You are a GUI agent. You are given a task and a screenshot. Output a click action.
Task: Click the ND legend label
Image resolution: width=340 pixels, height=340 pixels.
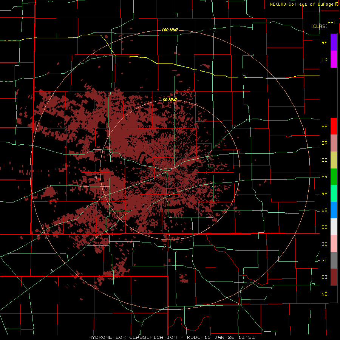coord(324,294)
